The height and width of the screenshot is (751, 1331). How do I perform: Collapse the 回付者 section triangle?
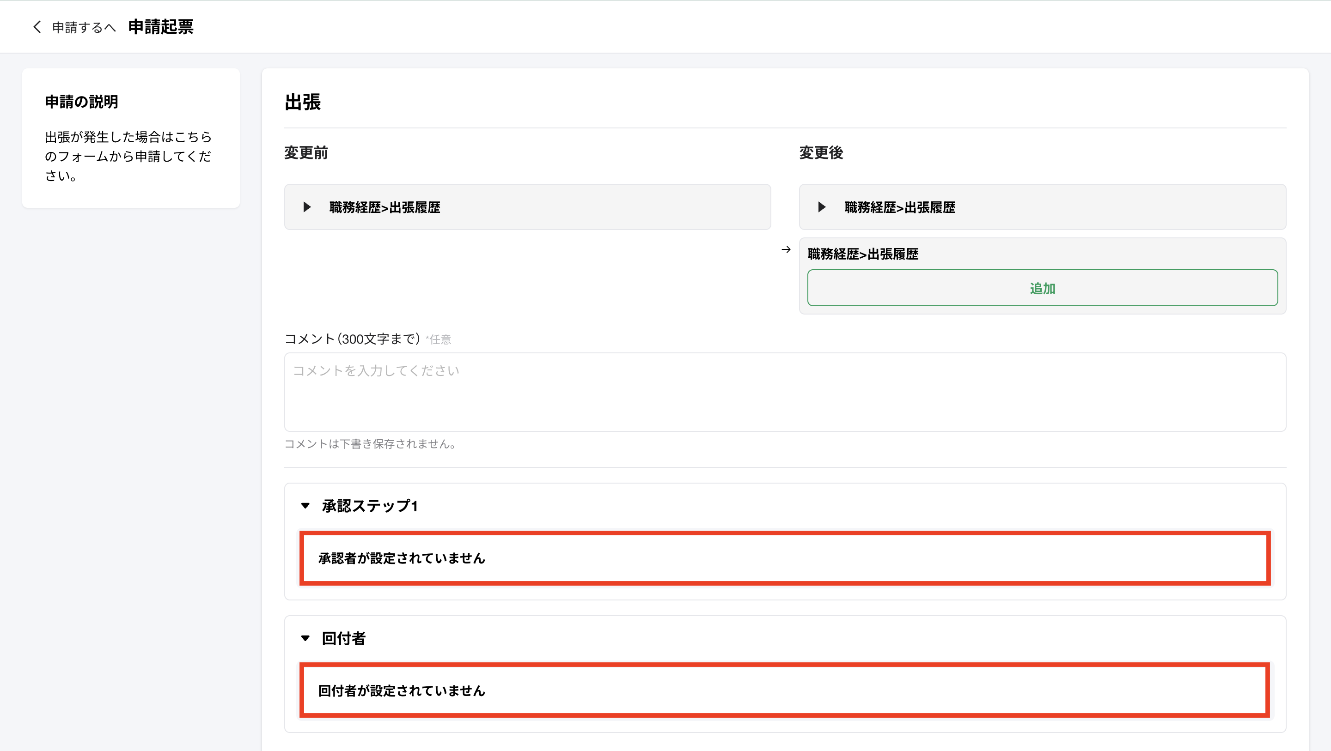click(x=305, y=638)
